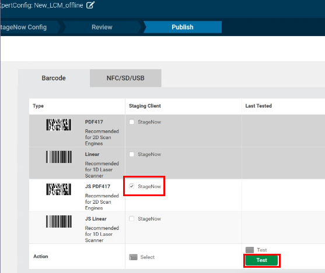Click the Select action icon
Screen dimensions: 325x273
tap(133, 257)
